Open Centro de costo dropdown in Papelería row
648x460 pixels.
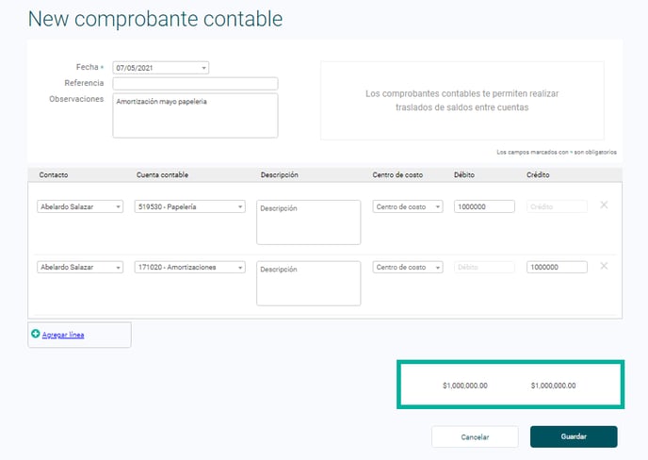[x=408, y=206]
